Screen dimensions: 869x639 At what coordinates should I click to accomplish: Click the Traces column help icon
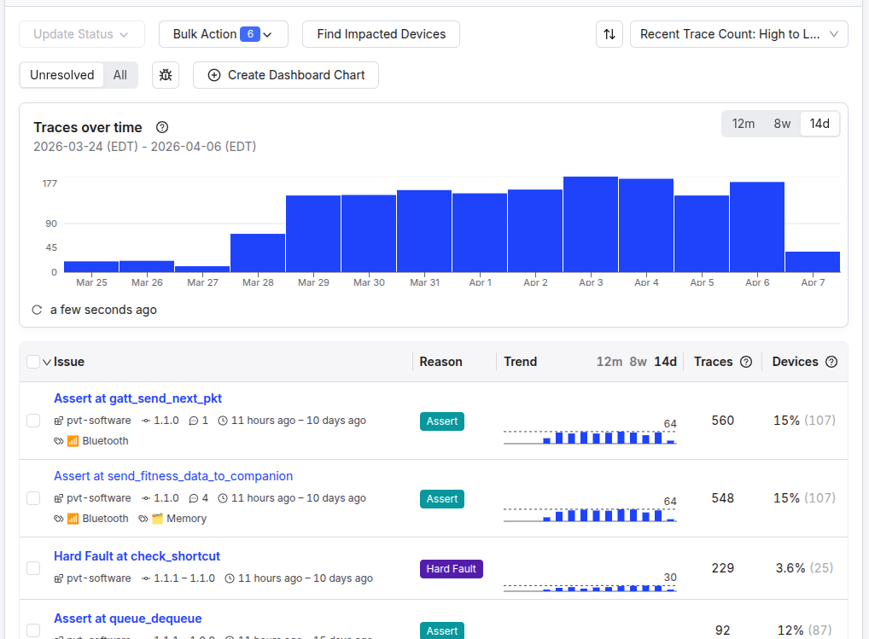[x=746, y=362]
